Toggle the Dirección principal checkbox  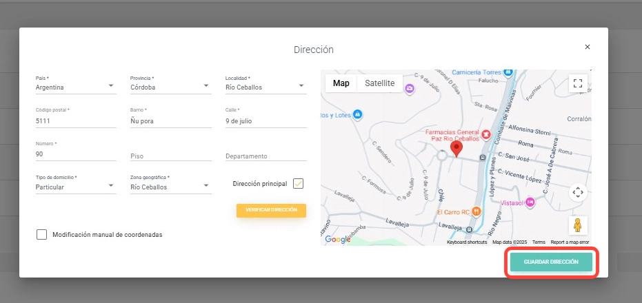[x=298, y=184]
